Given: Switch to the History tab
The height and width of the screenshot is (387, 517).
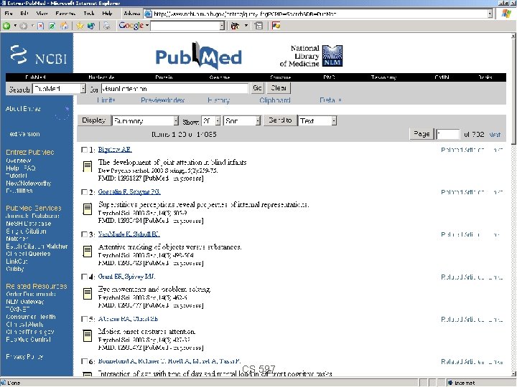Looking at the screenshot, I should pos(218,100).
